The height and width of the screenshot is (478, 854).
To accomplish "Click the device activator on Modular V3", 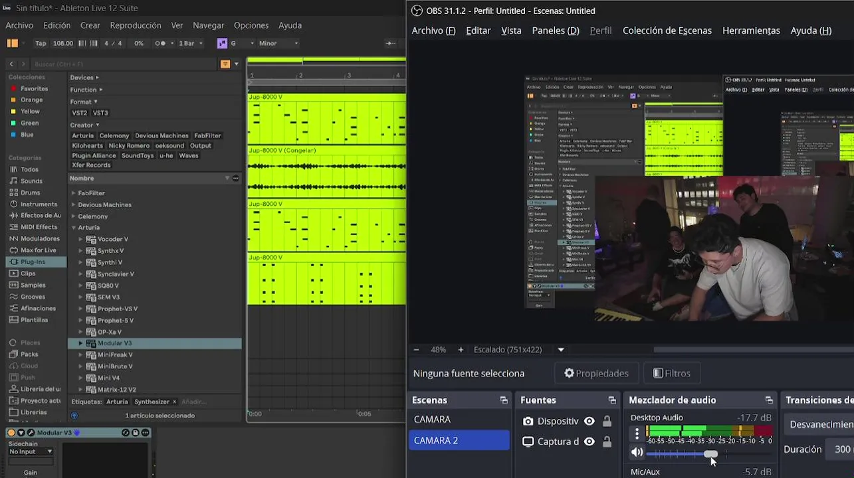I will pyautogui.click(x=11, y=432).
